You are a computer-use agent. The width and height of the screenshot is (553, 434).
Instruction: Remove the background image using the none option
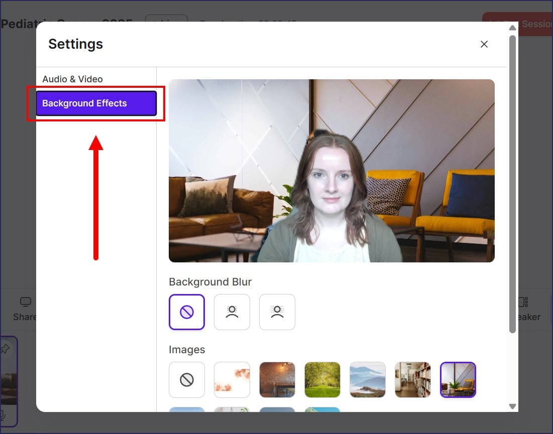[x=187, y=380]
